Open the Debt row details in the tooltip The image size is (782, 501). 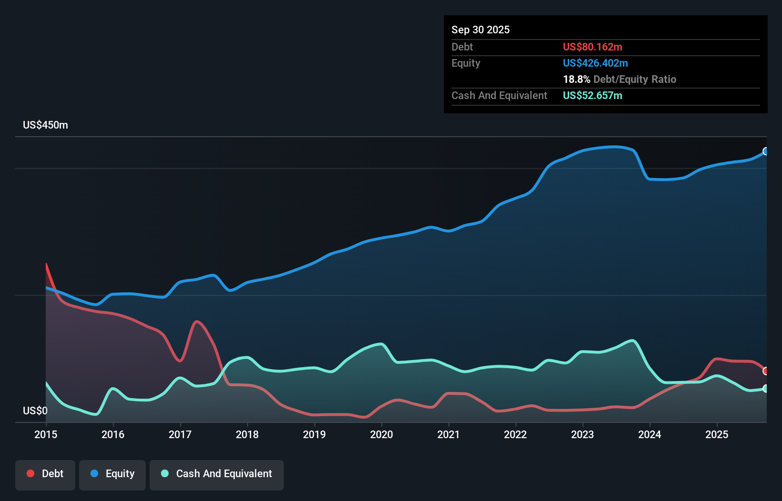tap(462, 47)
